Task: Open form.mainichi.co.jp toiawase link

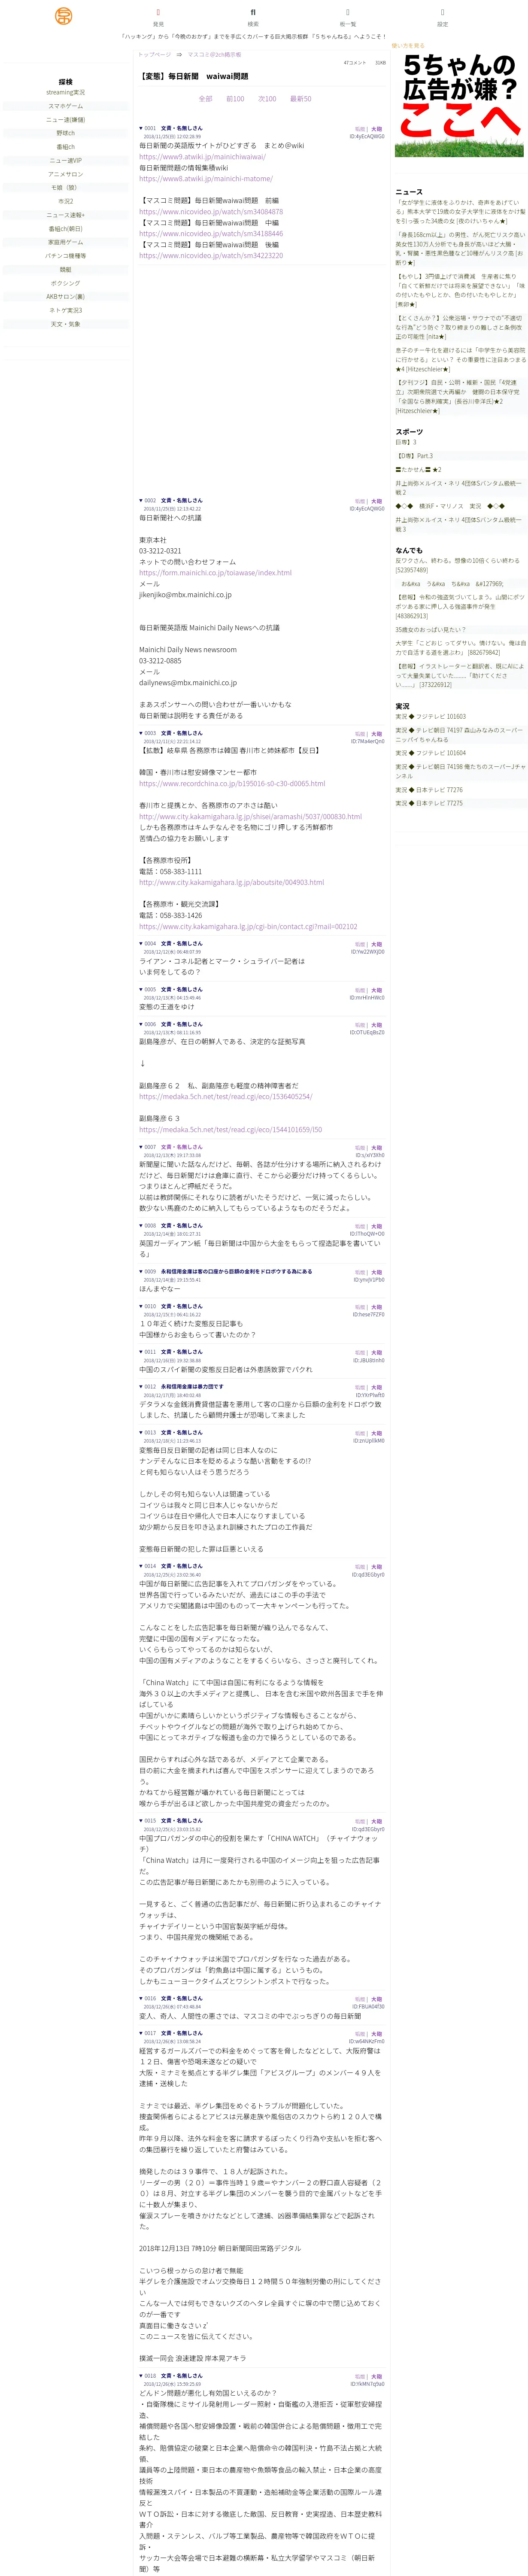Action: tap(215, 574)
